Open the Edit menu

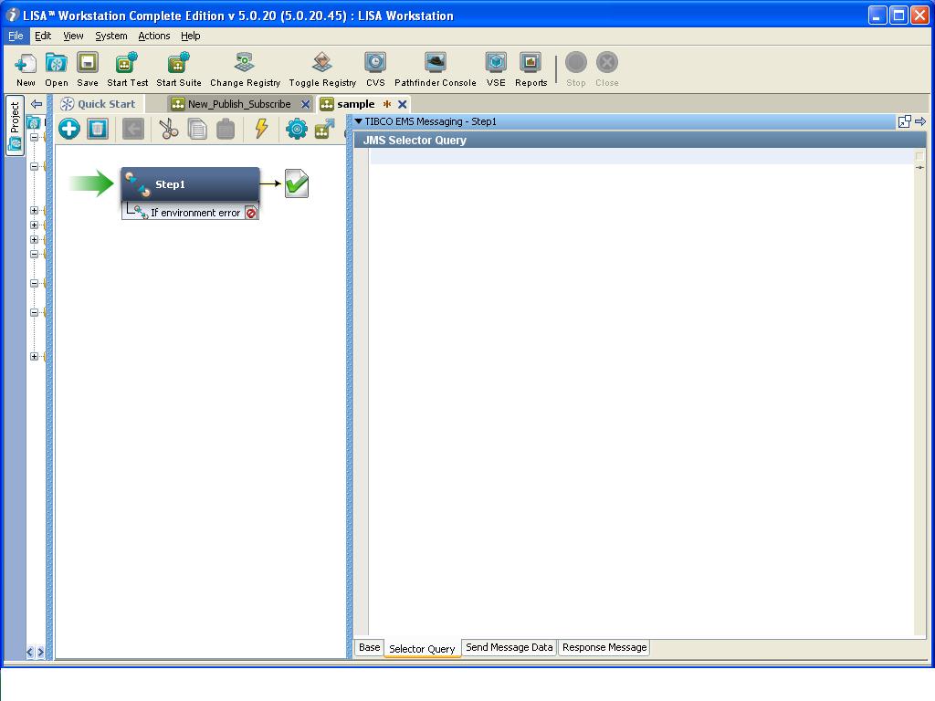tap(42, 36)
